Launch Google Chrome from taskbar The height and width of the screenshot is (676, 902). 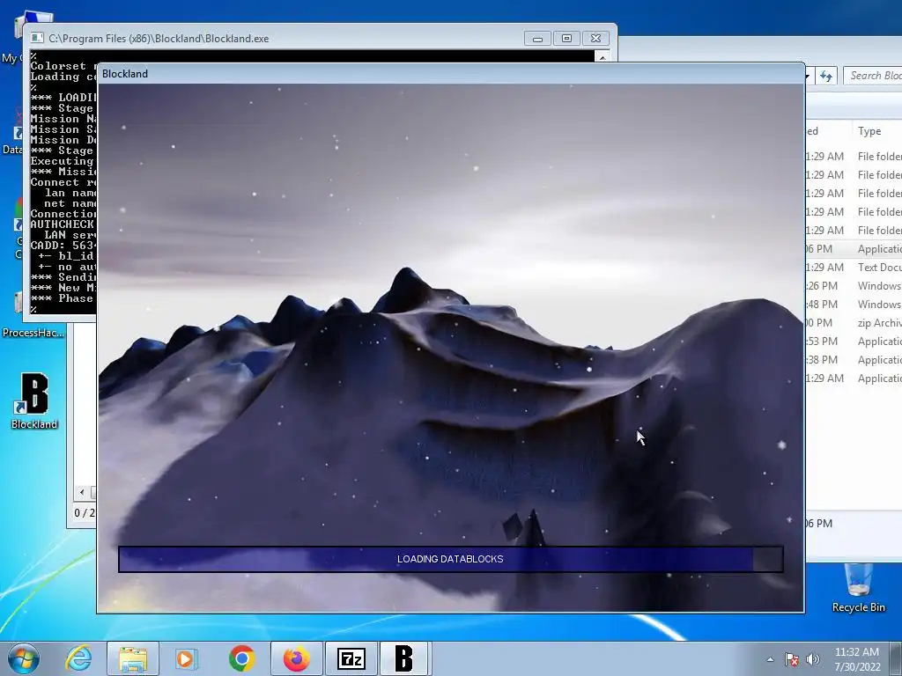pyautogui.click(x=241, y=658)
